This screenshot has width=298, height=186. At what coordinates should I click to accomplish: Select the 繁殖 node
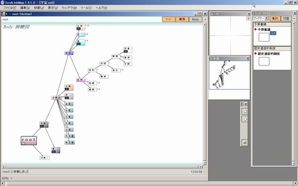116,57
